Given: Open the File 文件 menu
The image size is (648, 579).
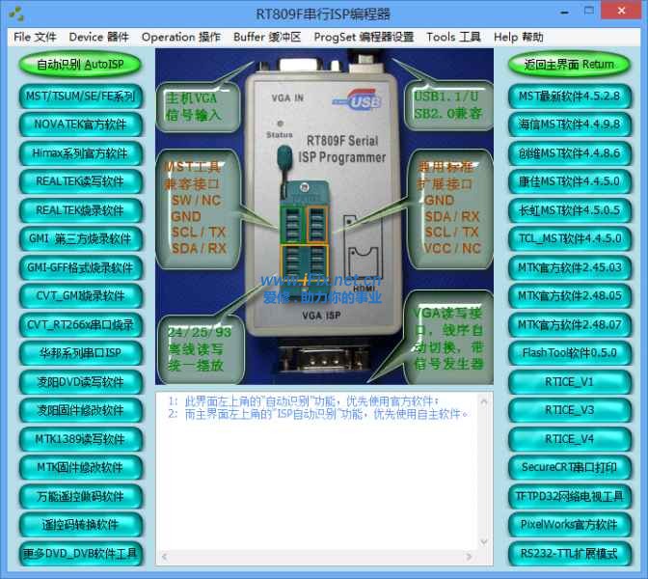Looking at the screenshot, I should (35, 37).
